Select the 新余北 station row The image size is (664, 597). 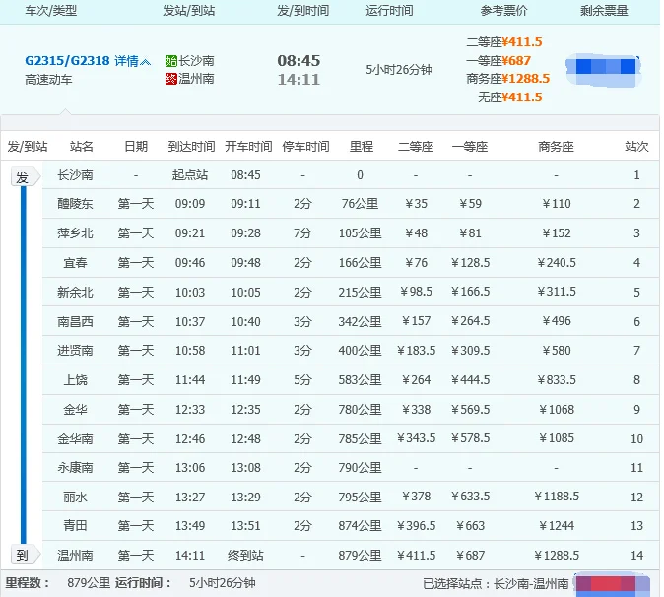351,293
